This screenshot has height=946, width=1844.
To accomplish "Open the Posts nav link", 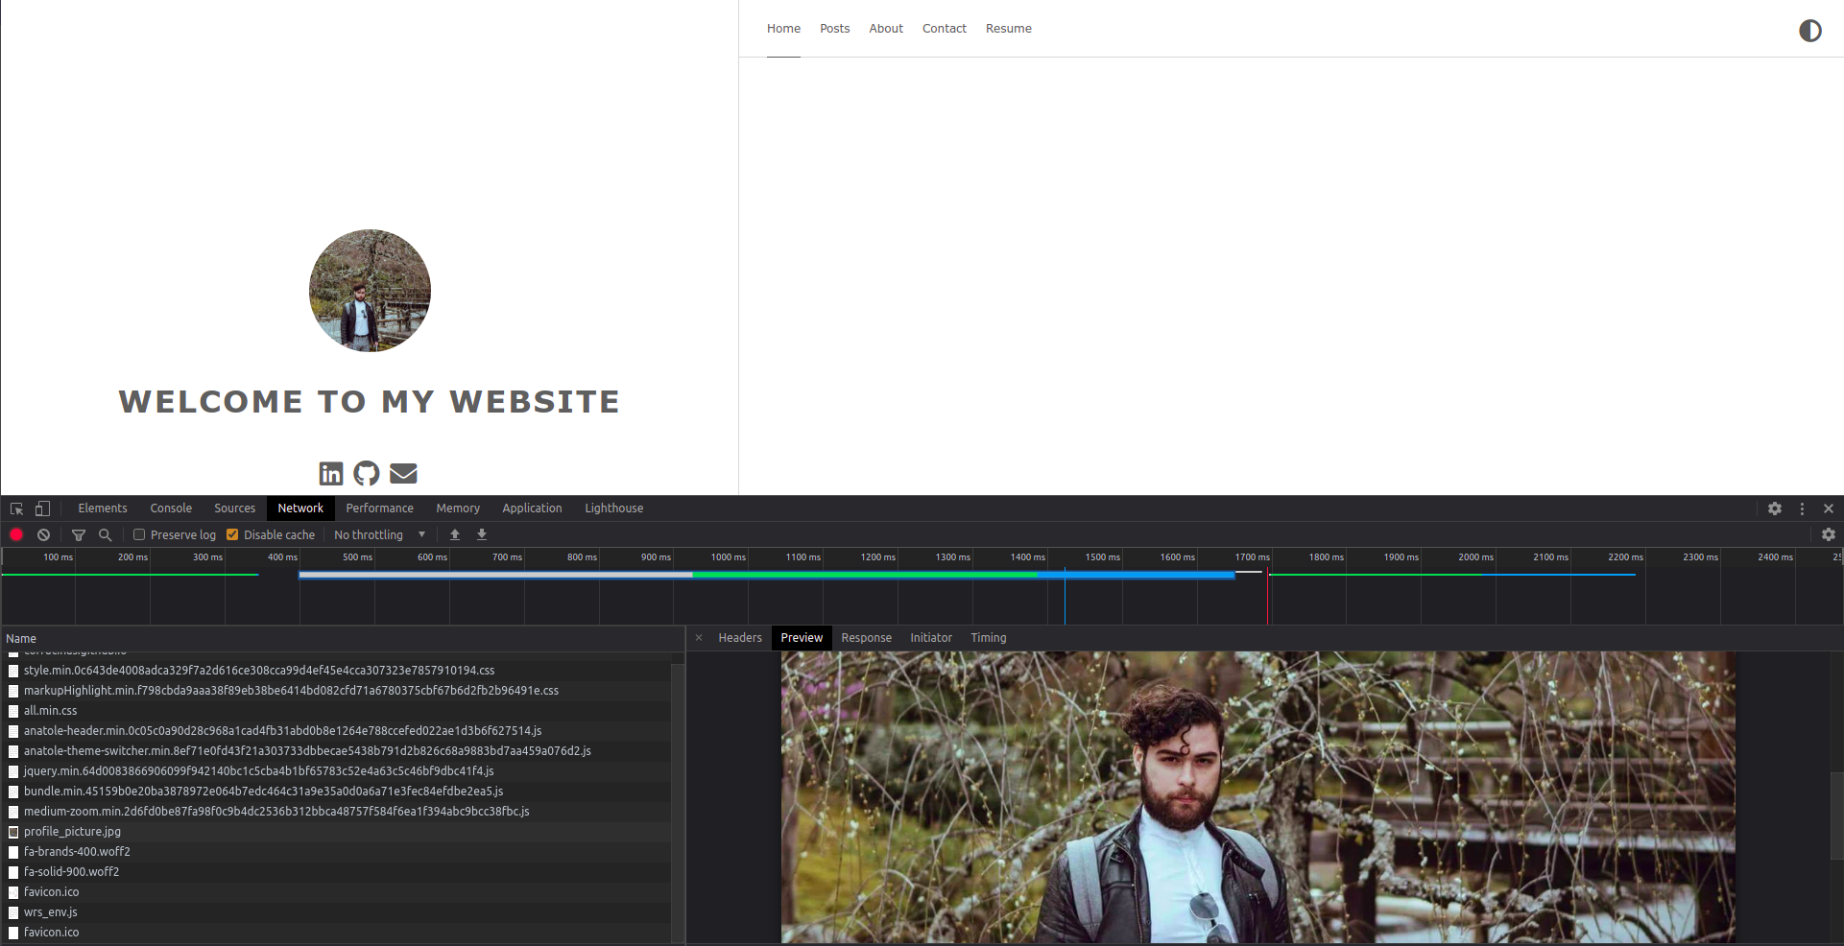I will pos(834,29).
